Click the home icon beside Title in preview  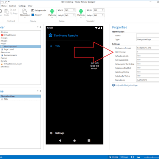(x=51, y=46)
